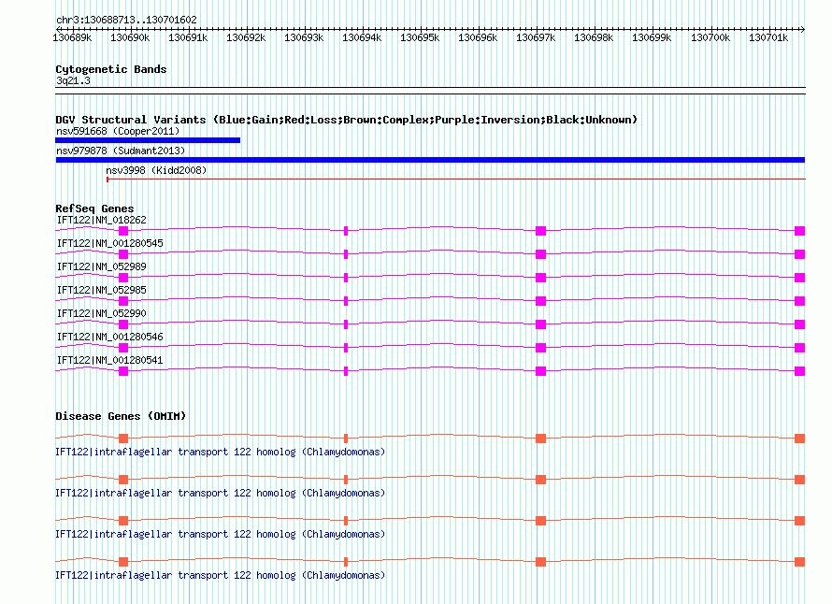The height and width of the screenshot is (604, 832).
Task: Click the 3q21.3 band label
Action: click(73, 80)
